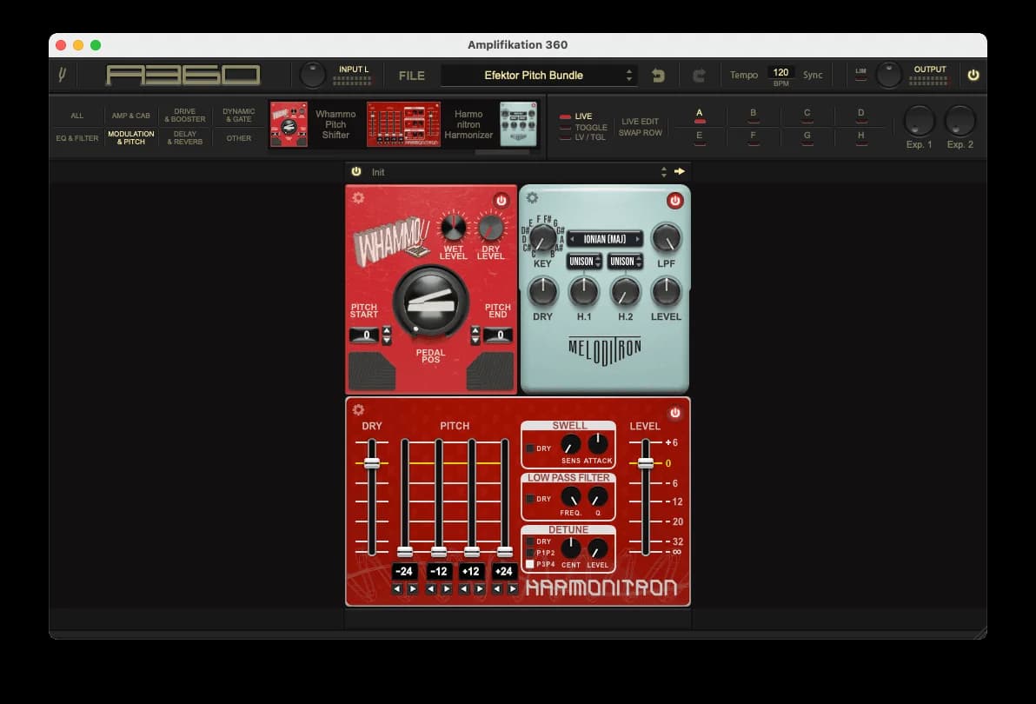Click the preset export arrow beside Init
The image size is (1036, 704).
click(681, 171)
